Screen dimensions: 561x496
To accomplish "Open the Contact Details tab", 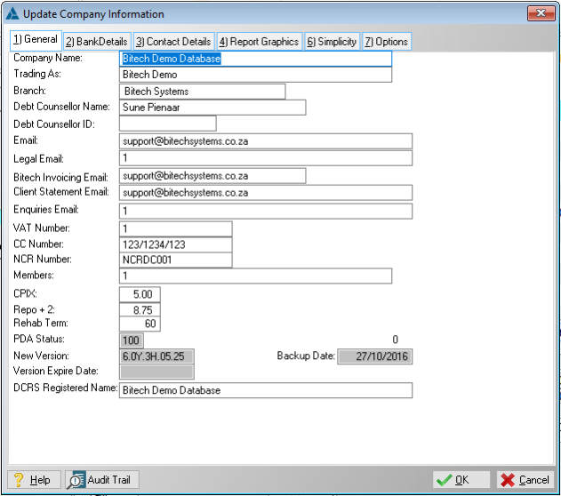I will [173, 42].
